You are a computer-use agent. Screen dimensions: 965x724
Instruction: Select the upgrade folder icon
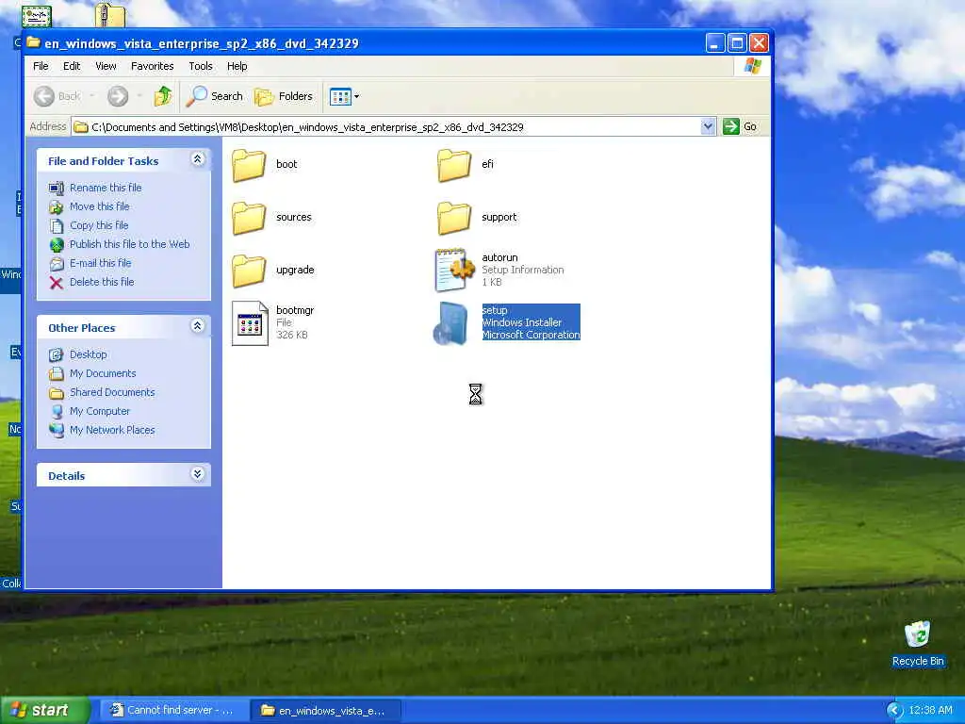249,271
